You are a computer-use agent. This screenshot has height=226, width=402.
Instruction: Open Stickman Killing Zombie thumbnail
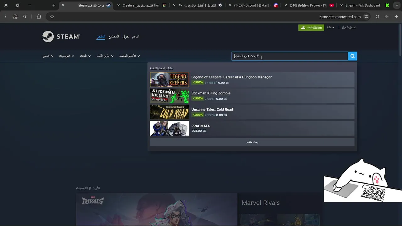[x=170, y=96]
